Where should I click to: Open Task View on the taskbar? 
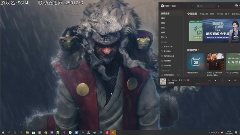[x=21, y=132]
